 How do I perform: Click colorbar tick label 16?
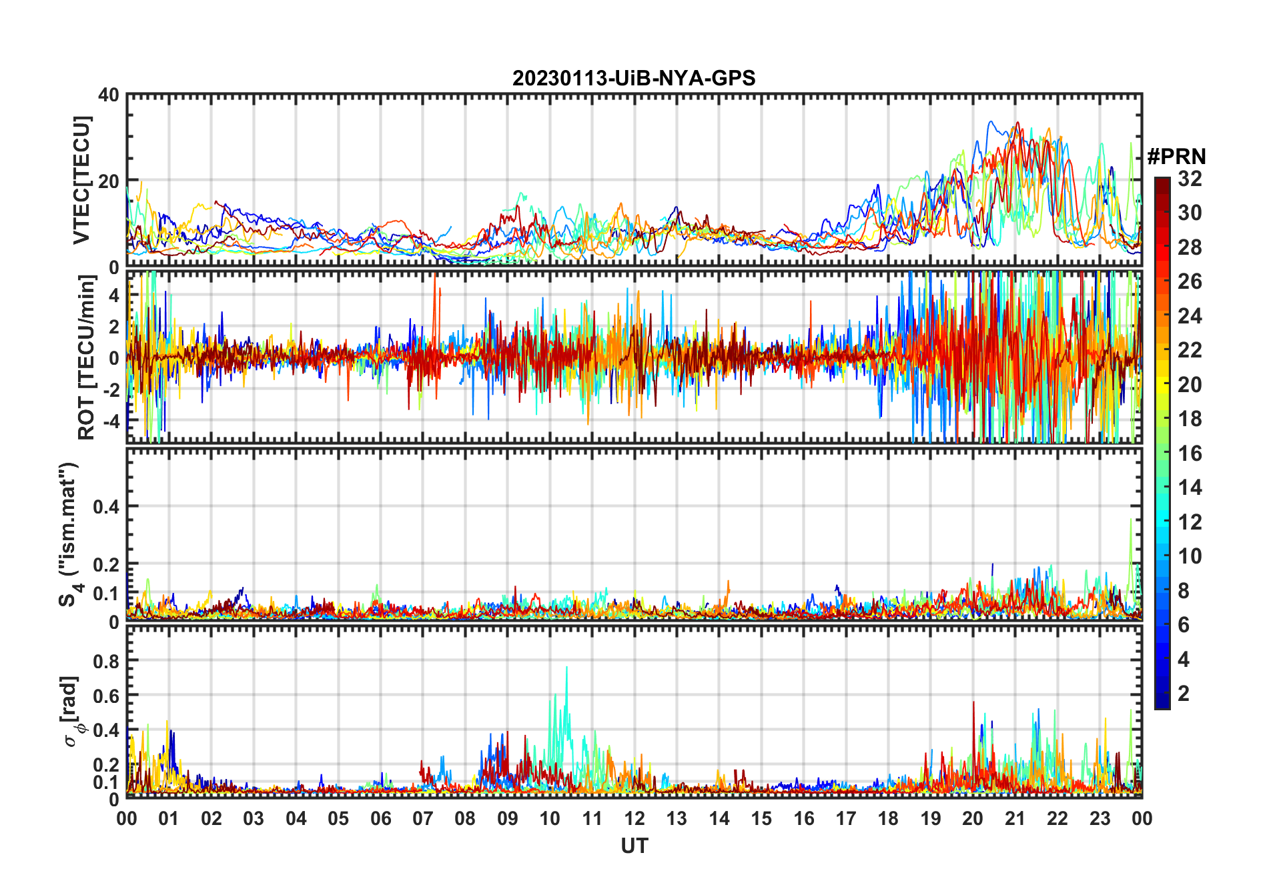1190,454
